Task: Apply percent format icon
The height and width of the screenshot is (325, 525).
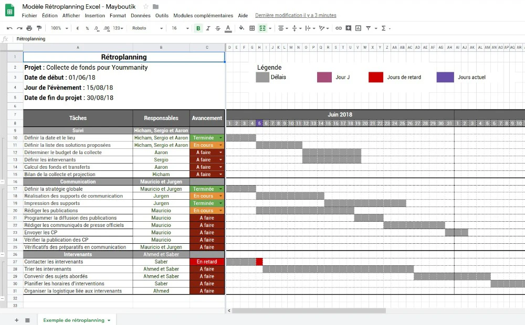Action: (87, 28)
